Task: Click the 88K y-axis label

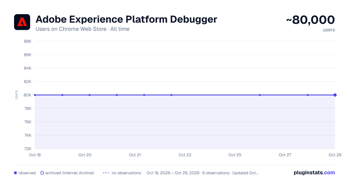Action: tap(28, 41)
